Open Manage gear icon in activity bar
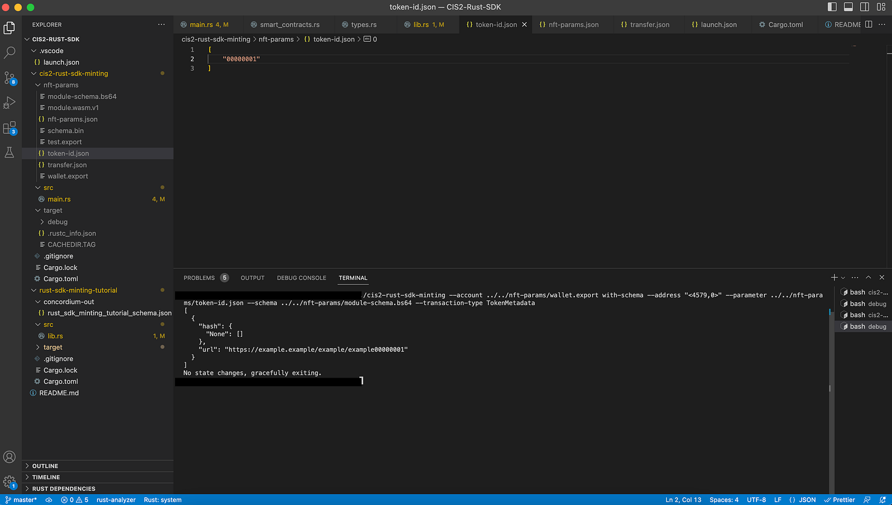The width and height of the screenshot is (892, 505). pos(9,482)
